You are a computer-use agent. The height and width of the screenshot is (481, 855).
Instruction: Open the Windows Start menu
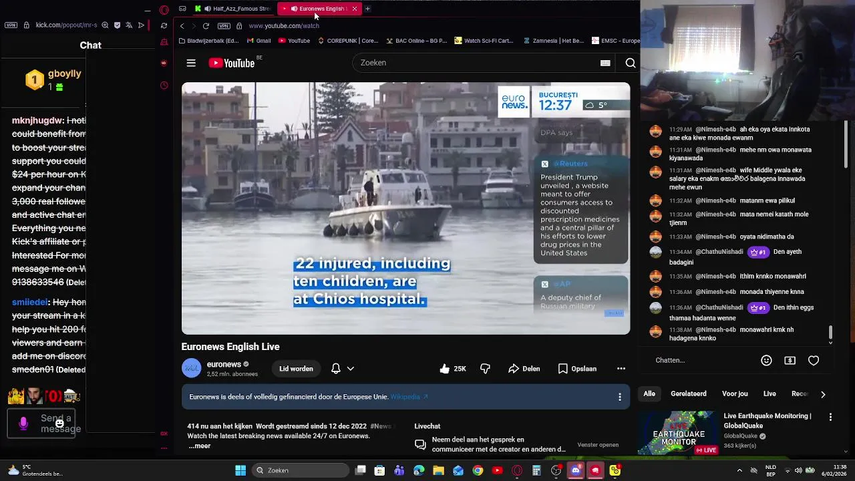240,470
